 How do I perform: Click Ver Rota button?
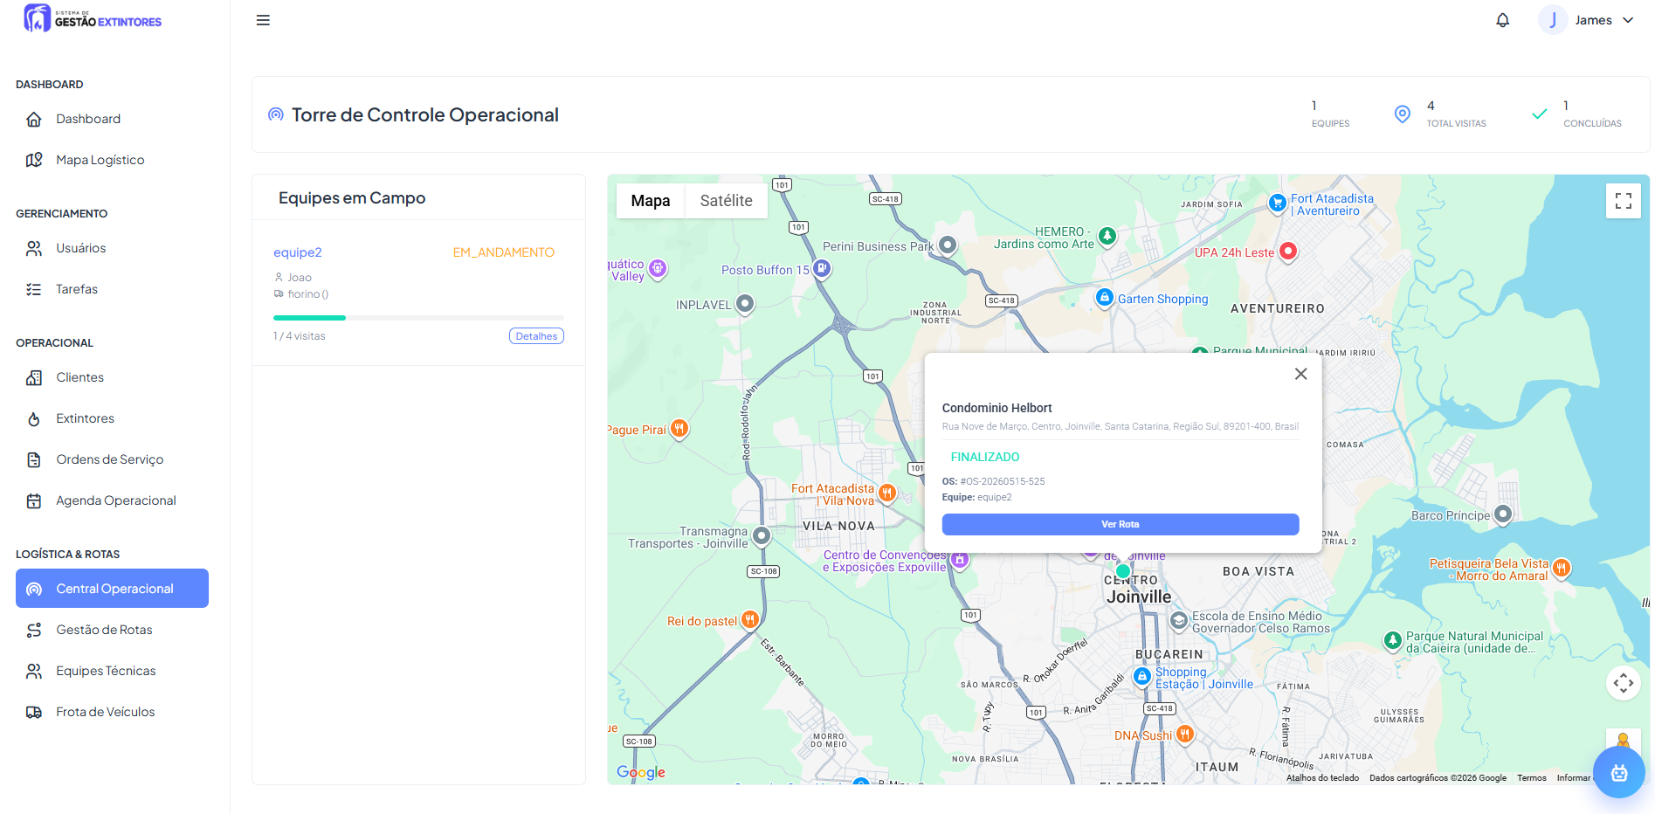click(x=1120, y=524)
